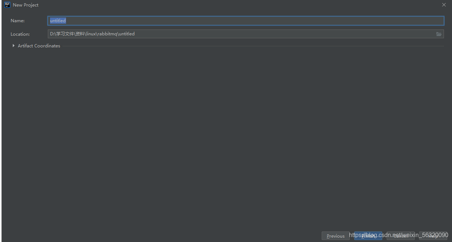Open Help from the dialog buttons
452x242 pixels.
pyautogui.click(x=433, y=236)
